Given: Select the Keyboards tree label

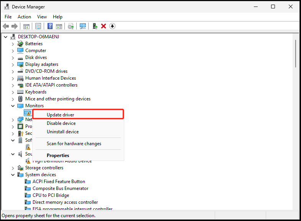Looking at the screenshot, I should tap(36, 92).
